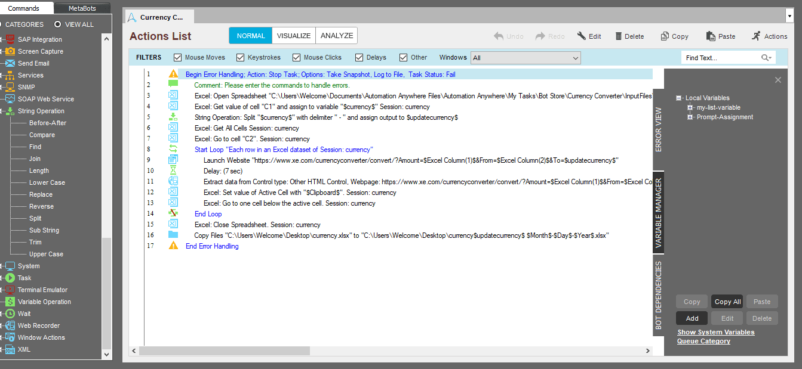This screenshot has width=802, height=369.
Task: Click the Edit wrench icon
Action: pyautogui.click(x=582, y=36)
